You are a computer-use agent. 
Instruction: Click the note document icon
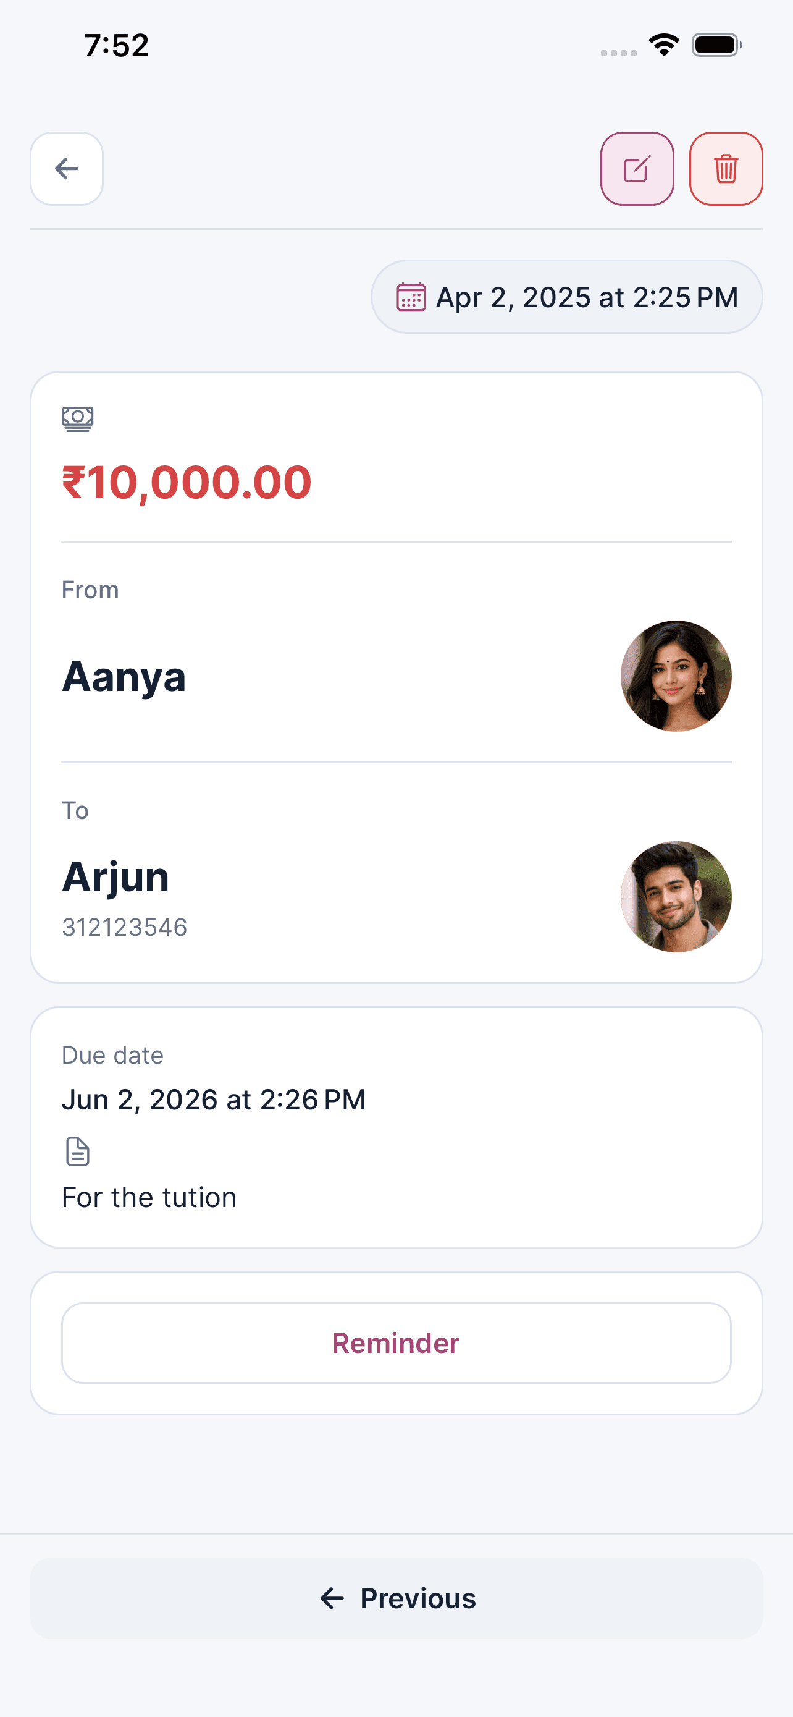[78, 1151]
